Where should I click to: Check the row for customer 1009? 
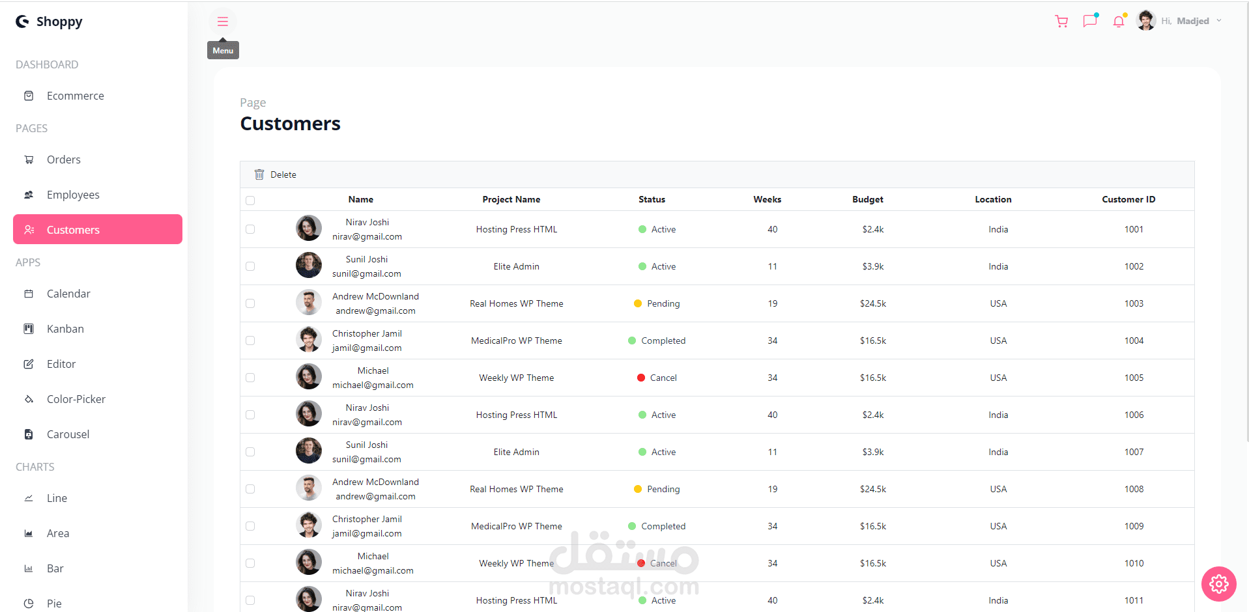(250, 526)
